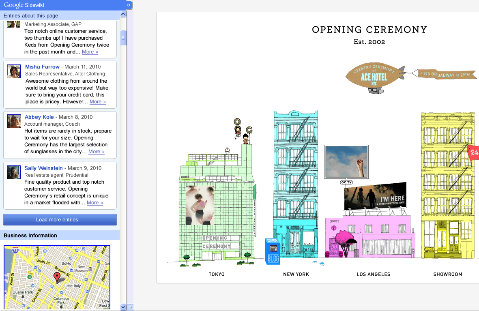
Task: Click the teal New York building
Action: point(296,184)
